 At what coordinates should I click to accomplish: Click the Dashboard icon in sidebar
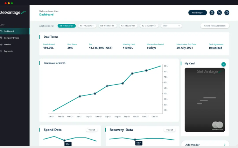(x=1, y=31)
